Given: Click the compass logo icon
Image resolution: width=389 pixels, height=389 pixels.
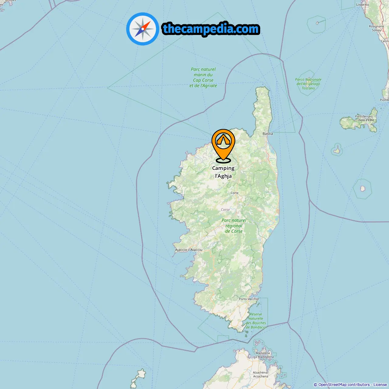Looking at the screenshot, I should tap(143, 29).
